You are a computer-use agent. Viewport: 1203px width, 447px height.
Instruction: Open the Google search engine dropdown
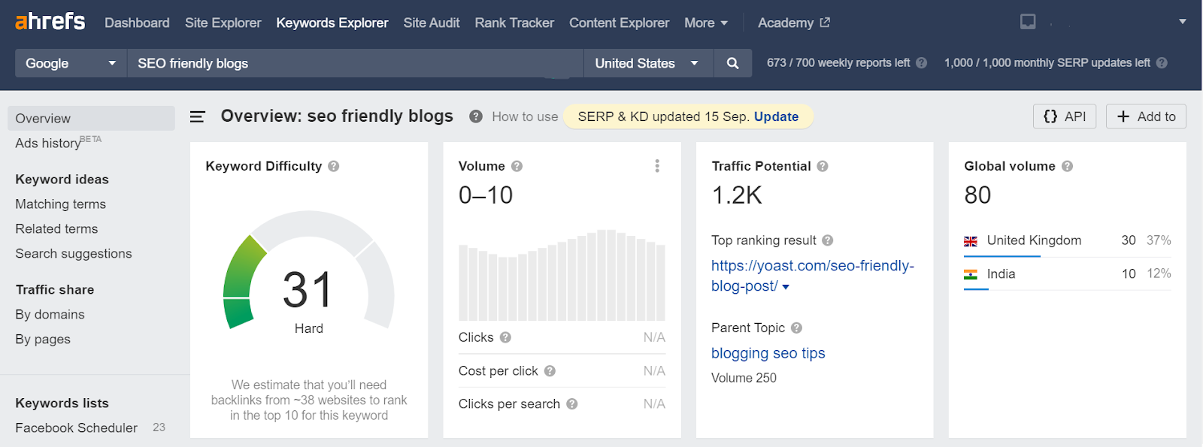click(71, 63)
